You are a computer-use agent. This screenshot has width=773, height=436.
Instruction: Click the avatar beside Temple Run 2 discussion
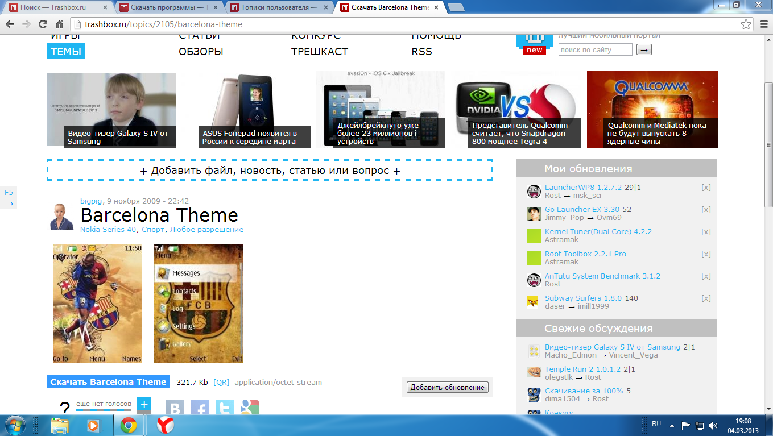[534, 373]
